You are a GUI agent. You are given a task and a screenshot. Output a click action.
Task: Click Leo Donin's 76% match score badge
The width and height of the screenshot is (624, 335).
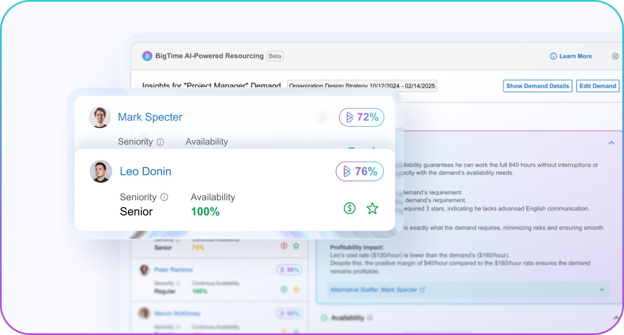(360, 171)
